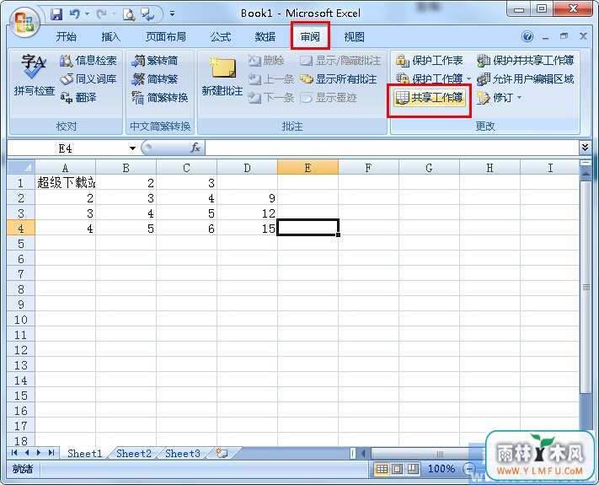Run 拼写检查 spell check
This screenshot has height=485, width=599.
(x=34, y=74)
